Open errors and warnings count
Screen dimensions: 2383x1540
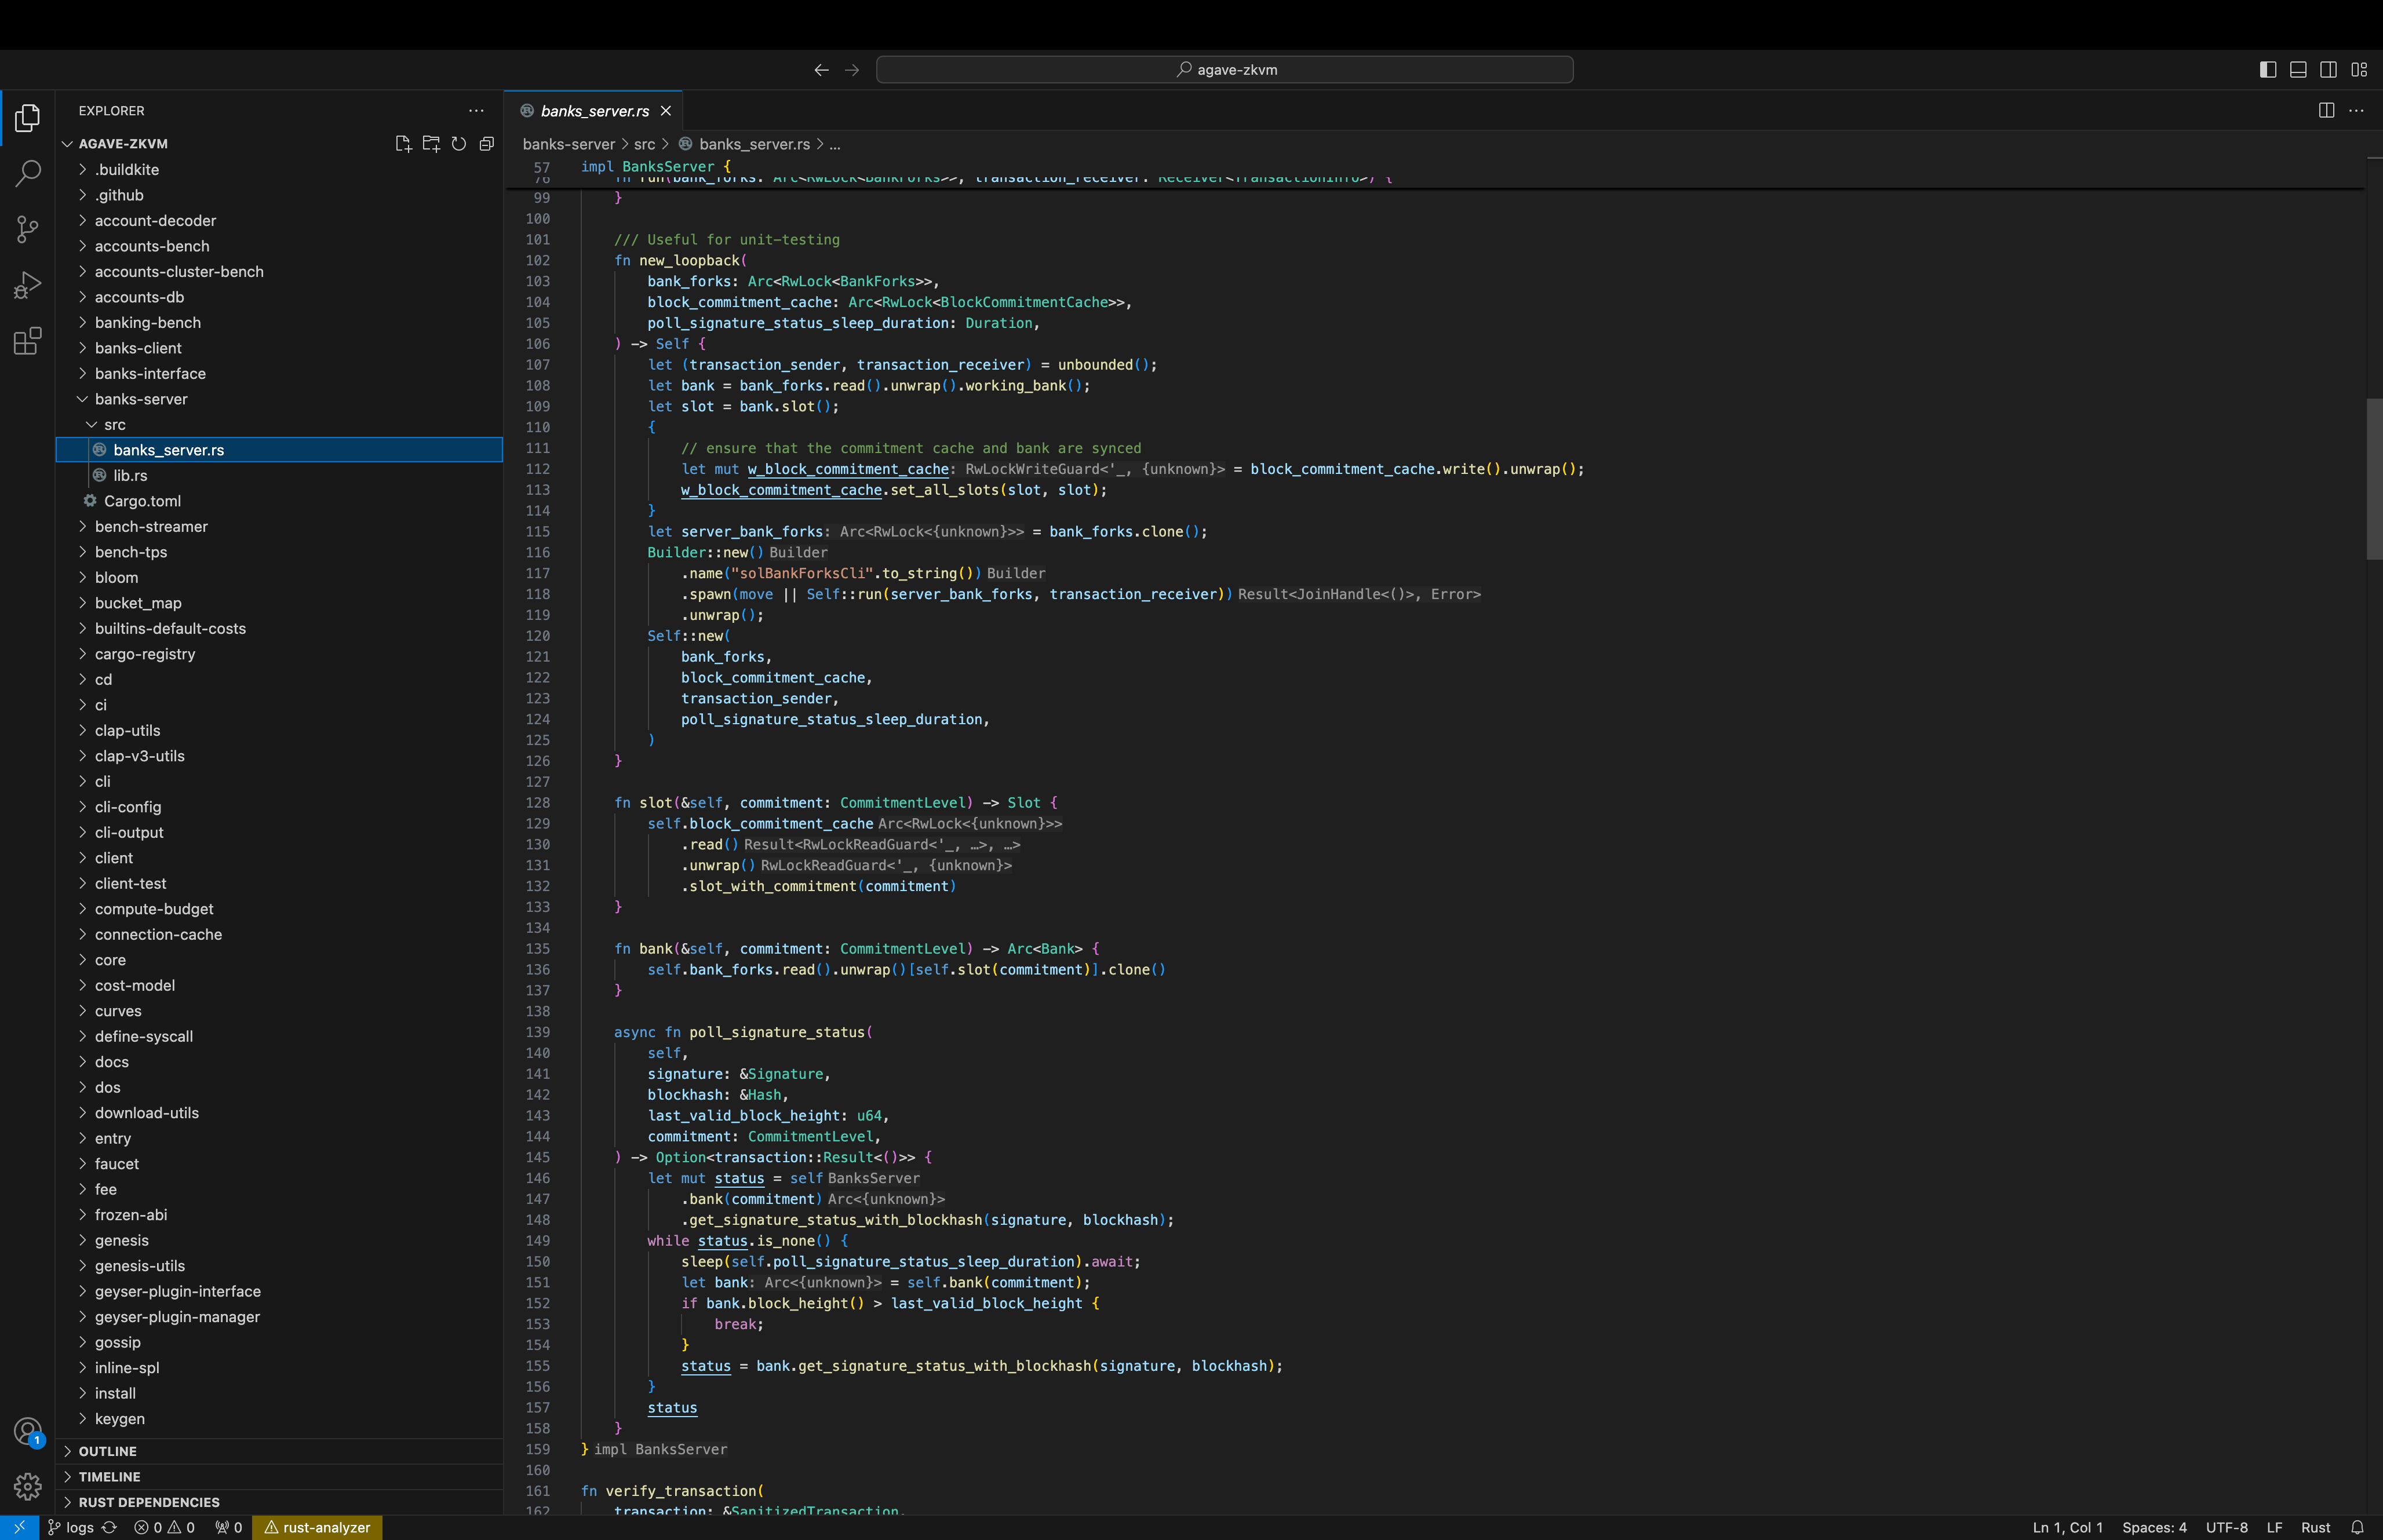coord(165,1528)
